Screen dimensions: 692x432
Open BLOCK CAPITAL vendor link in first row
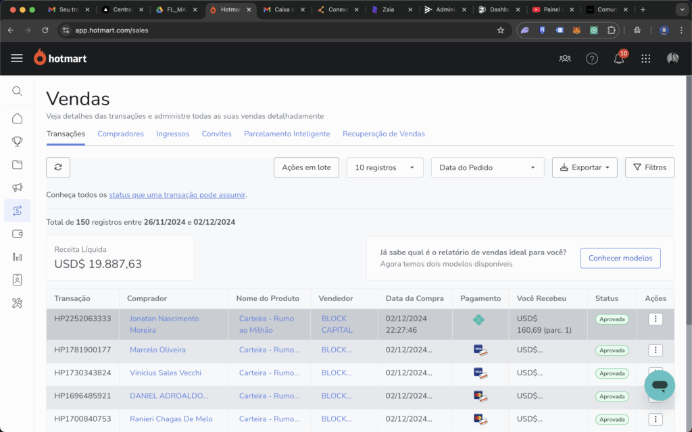[x=337, y=324]
